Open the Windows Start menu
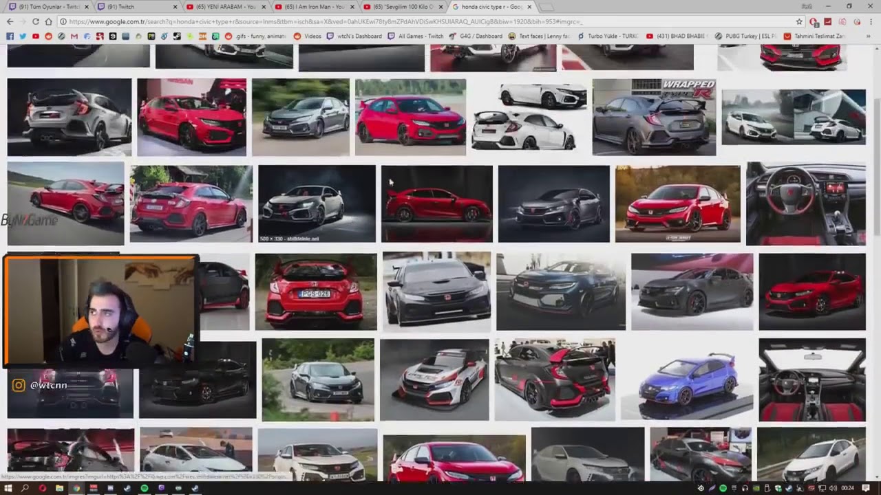881x495 pixels. coord(8,488)
